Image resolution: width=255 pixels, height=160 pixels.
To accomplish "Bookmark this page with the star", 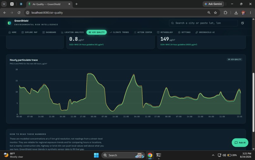I will tap(215, 13).
